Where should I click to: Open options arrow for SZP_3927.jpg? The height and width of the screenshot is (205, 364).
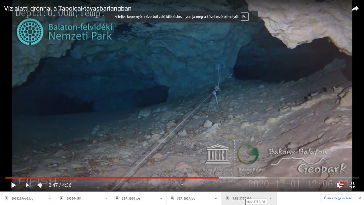point(216,198)
